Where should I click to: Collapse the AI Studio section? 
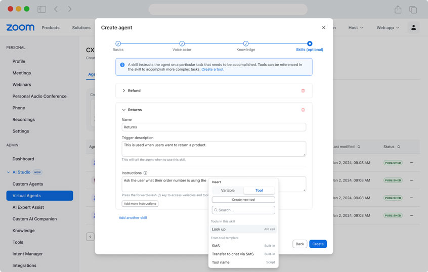click(9, 172)
